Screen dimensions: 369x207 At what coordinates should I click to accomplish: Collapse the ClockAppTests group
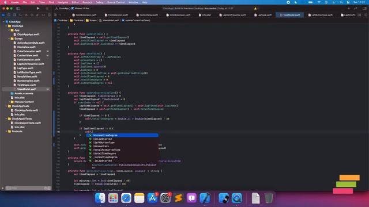6,106
